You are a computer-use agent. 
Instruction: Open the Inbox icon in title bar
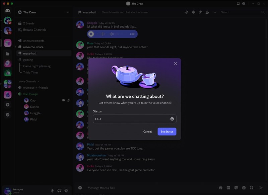[238, 4]
